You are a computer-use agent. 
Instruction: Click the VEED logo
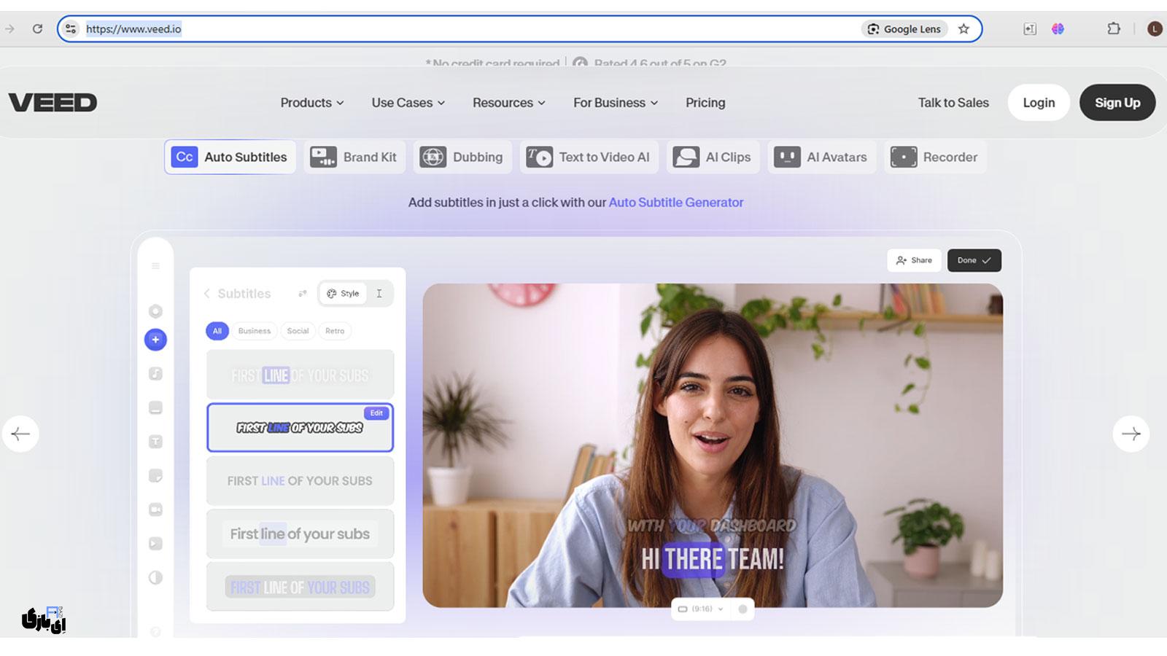coord(53,103)
